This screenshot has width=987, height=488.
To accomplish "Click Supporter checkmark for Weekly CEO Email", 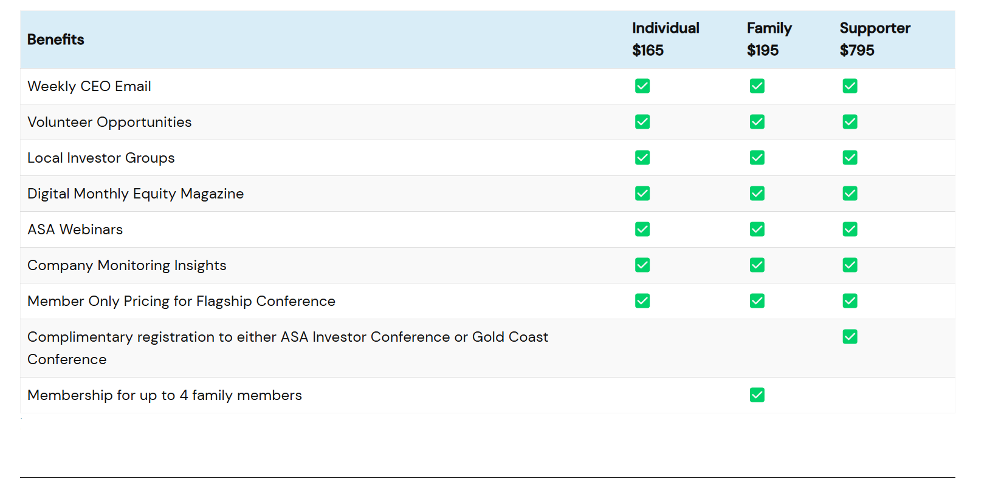I will [x=850, y=86].
